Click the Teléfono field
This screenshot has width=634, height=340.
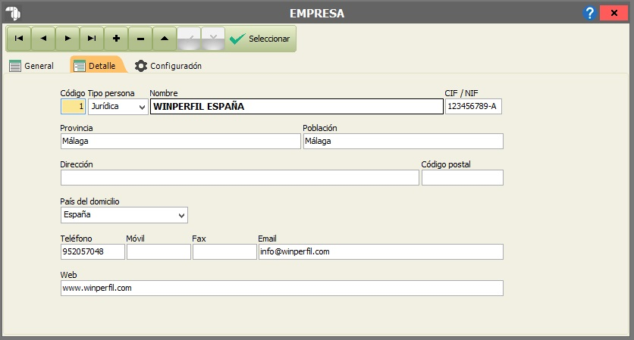(x=93, y=251)
